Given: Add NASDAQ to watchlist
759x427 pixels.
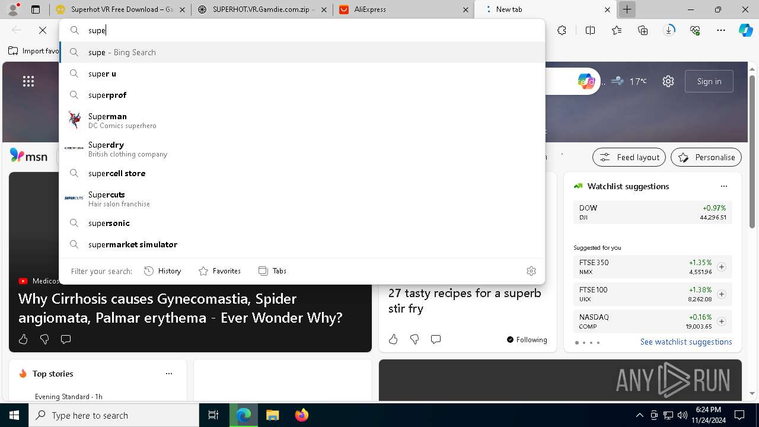Looking at the screenshot, I should click(x=721, y=321).
